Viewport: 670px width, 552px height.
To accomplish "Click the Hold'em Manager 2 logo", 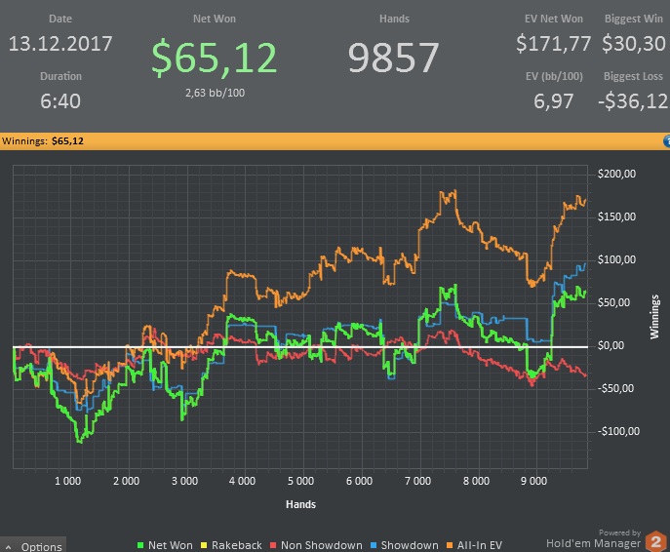I will click(656, 541).
